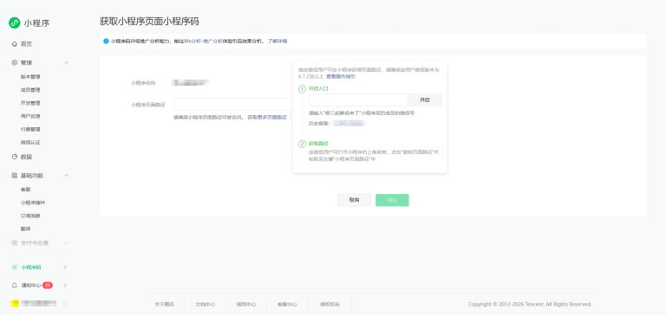Click the home icon beside 首页

(15, 44)
